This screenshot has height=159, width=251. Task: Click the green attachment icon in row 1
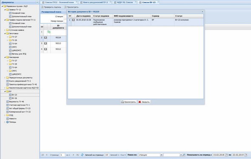coord(49,32)
